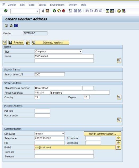The height and width of the screenshot is (168, 139).
Task: Open the Help menu
Action: (x=84, y=5)
